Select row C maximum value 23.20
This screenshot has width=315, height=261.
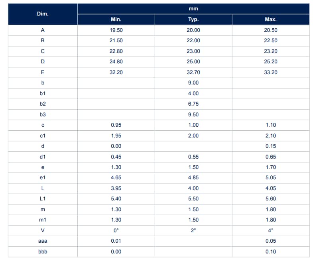[271, 51]
